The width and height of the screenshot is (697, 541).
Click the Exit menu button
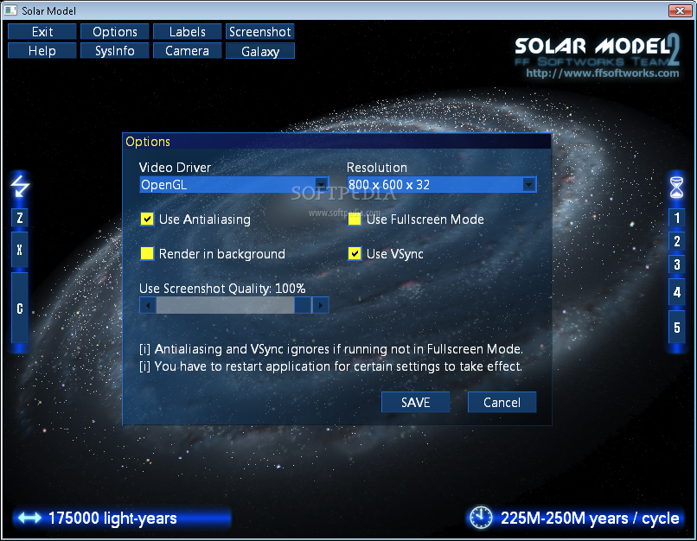coord(42,31)
